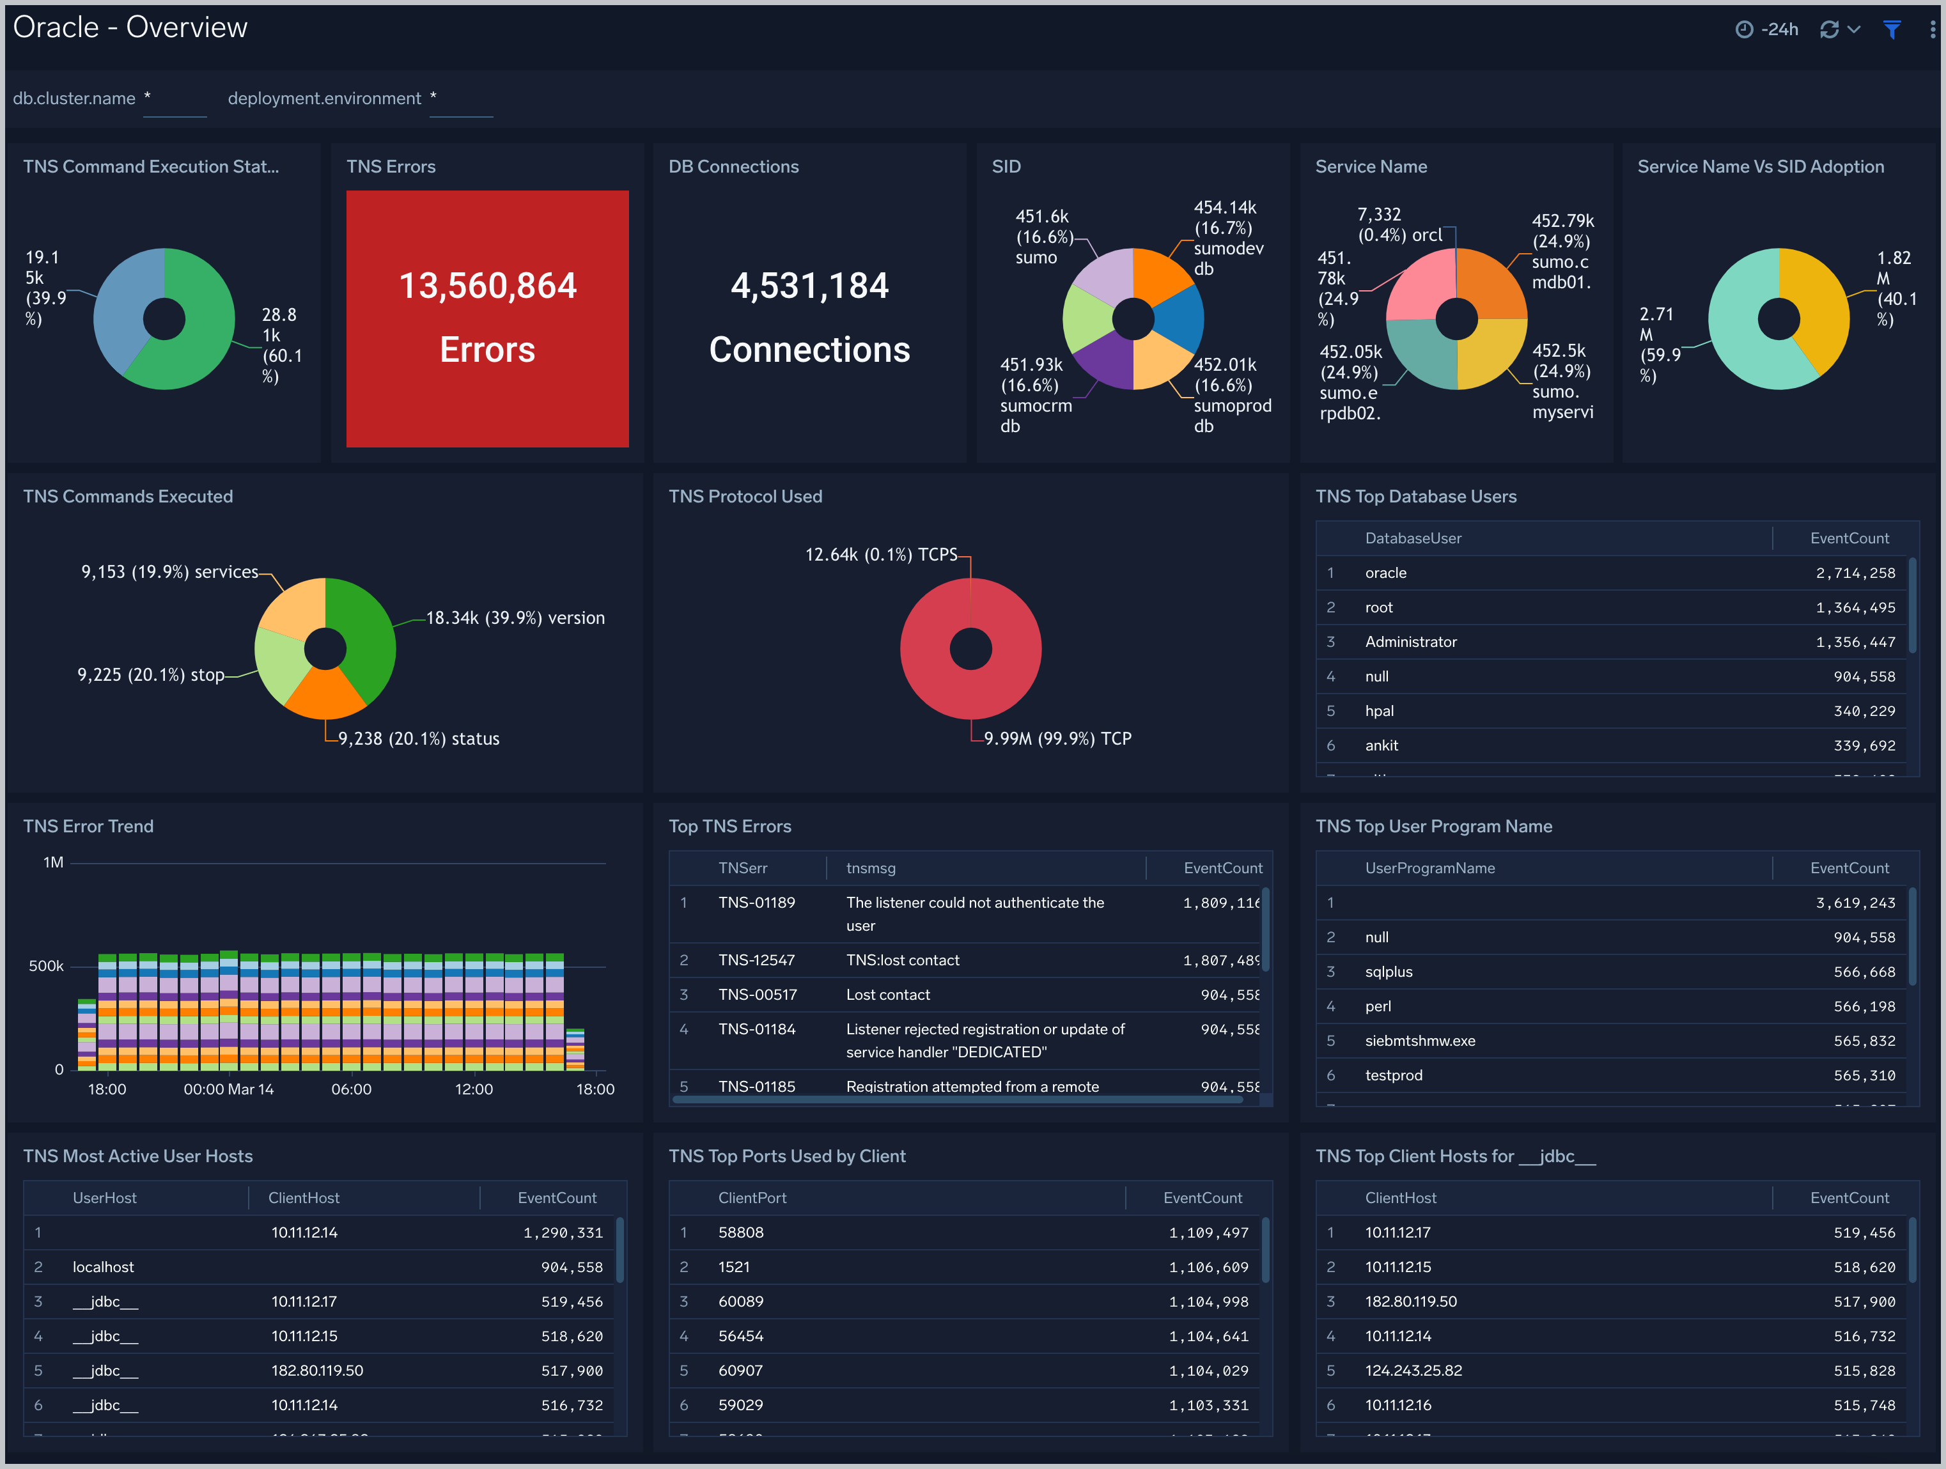The image size is (1946, 1469).
Task: Click the 00:00 Mar 14 axis label
Action: [x=229, y=1089]
